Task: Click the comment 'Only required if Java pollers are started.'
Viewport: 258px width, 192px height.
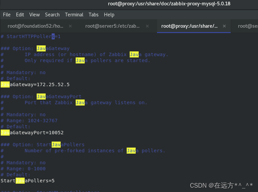Action: tap(87, 60)
